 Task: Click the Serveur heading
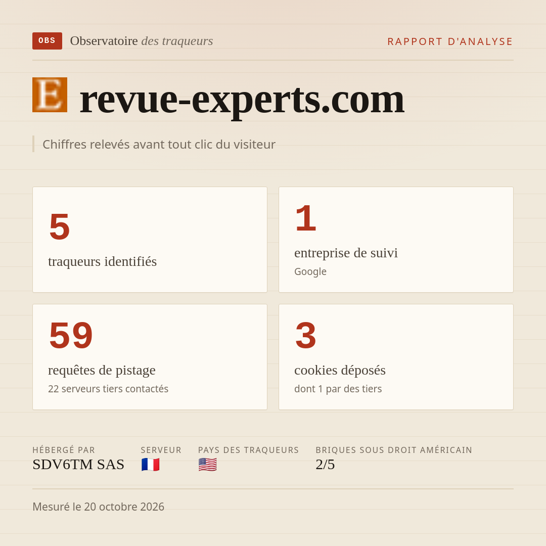point(161,450)
